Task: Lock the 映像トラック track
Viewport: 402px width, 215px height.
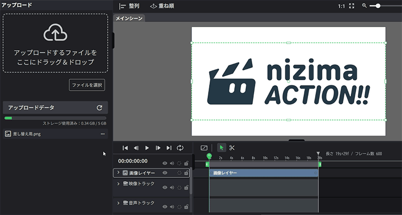Action: tap(186, 187)
